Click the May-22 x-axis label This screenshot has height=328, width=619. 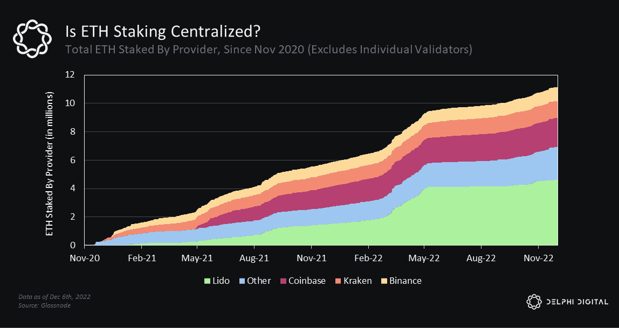(424, 258)
